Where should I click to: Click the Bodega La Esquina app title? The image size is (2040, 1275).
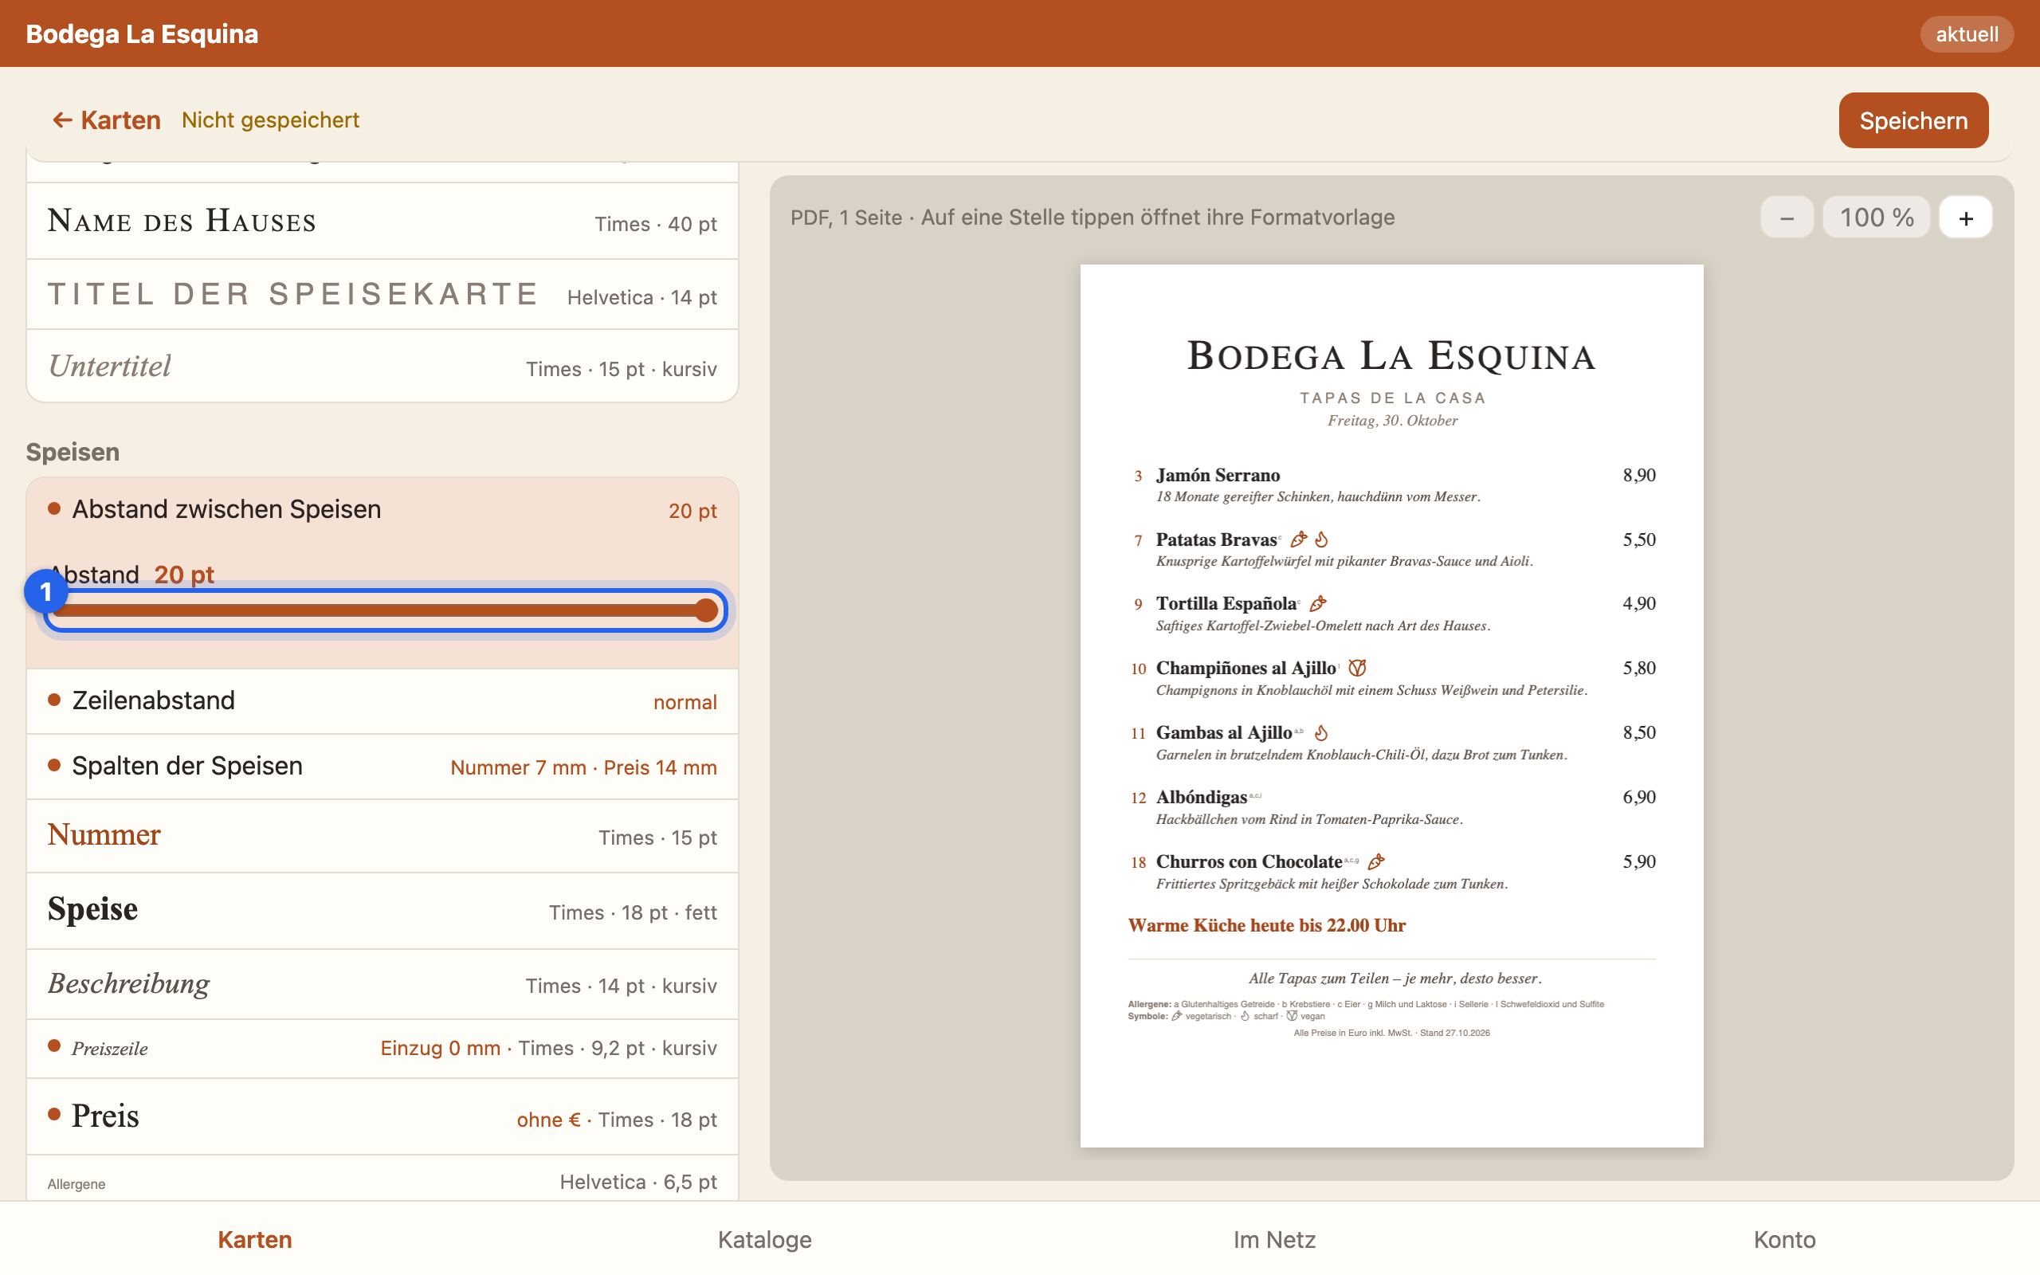142,33
